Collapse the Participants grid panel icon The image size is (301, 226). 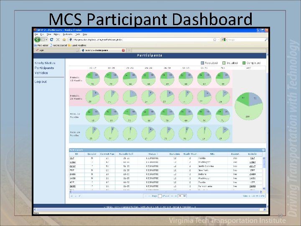(263, 150)
